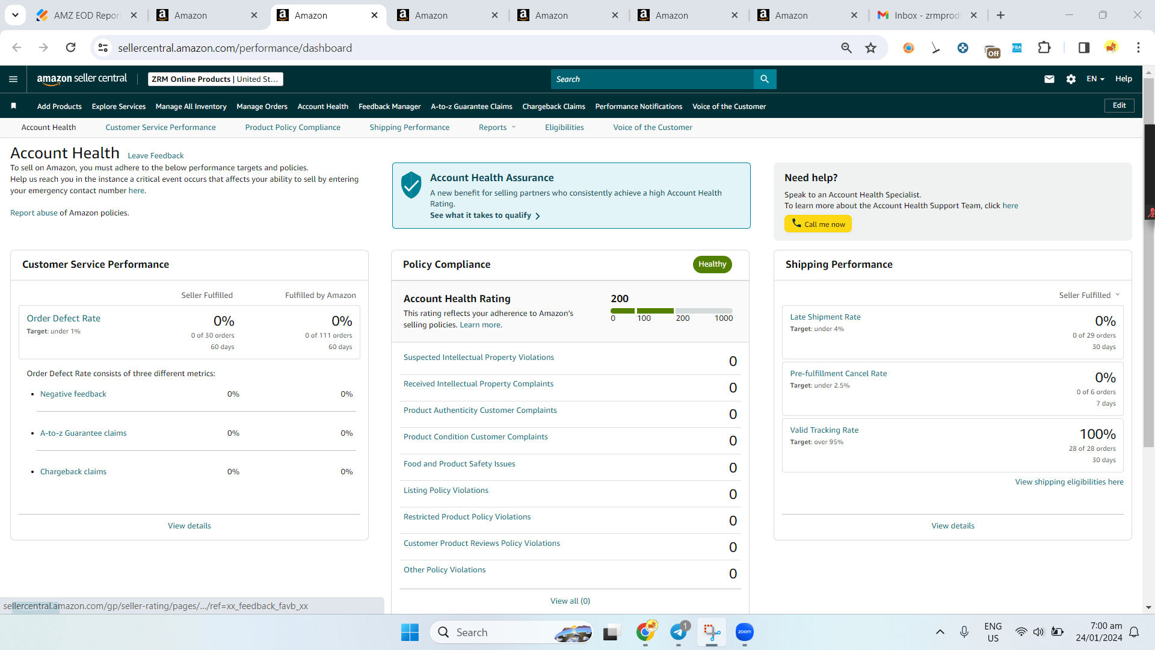Open Performance Notifications from favorites bar
The width and height of the screenshot is (1155, 650).
tap(638, 106)
